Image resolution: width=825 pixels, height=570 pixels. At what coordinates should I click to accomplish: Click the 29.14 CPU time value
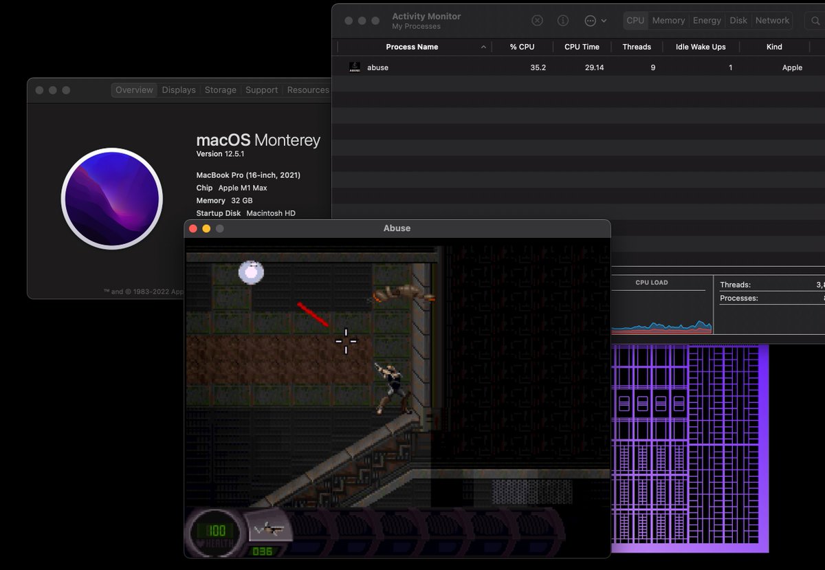pyautogui.click(x=594, y=67)
